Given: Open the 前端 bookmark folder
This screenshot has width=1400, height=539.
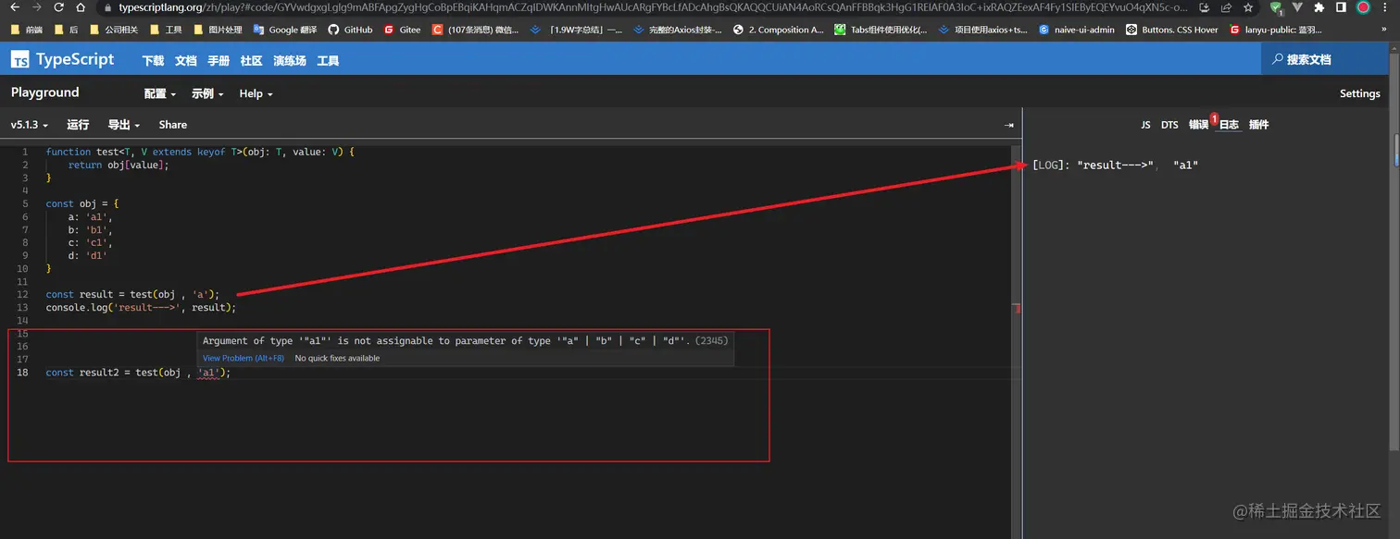Looking at the screenshot, I should (27, 30).
